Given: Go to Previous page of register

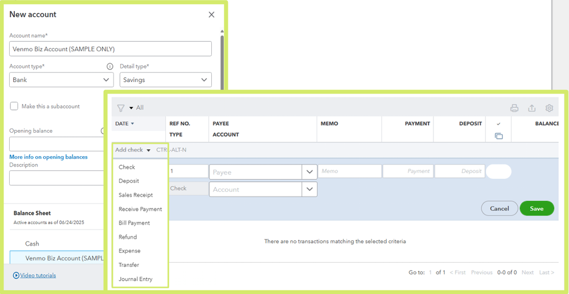Looking at the screenshot, I should click(481, 272).
